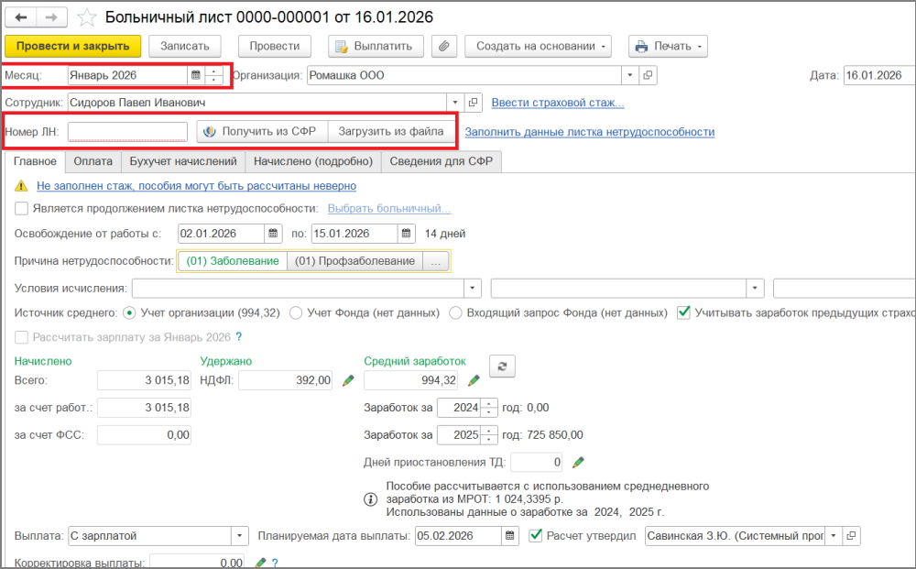Open the Сведения для СФР tab
This screenshot has width=916, height=569.
(x=441, y=161)
